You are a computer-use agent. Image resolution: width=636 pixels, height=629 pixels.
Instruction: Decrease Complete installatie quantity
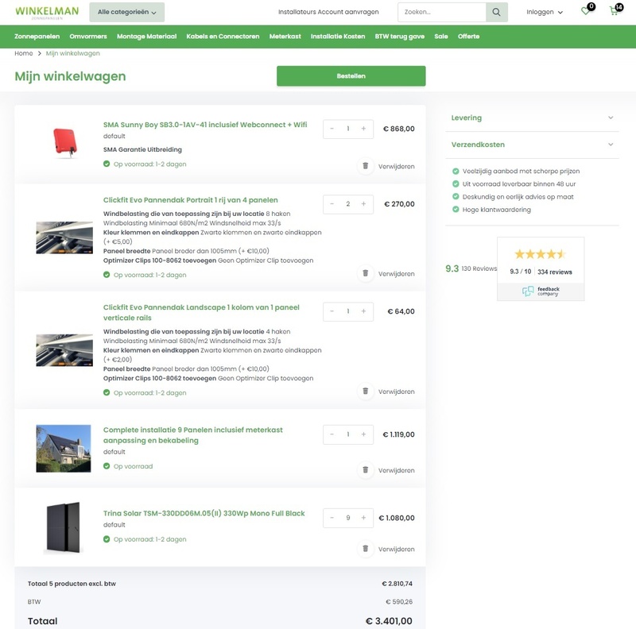click(332, 434)
